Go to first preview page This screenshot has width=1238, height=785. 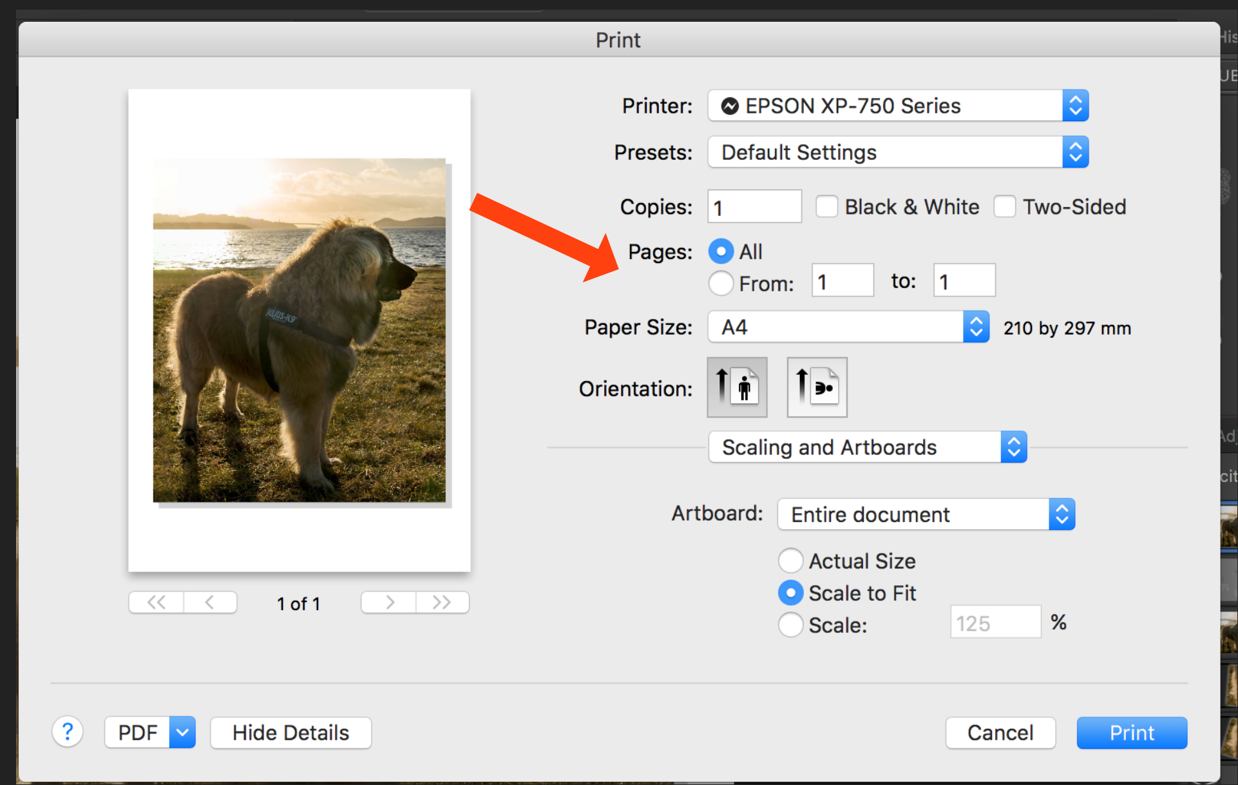point(157,603)
